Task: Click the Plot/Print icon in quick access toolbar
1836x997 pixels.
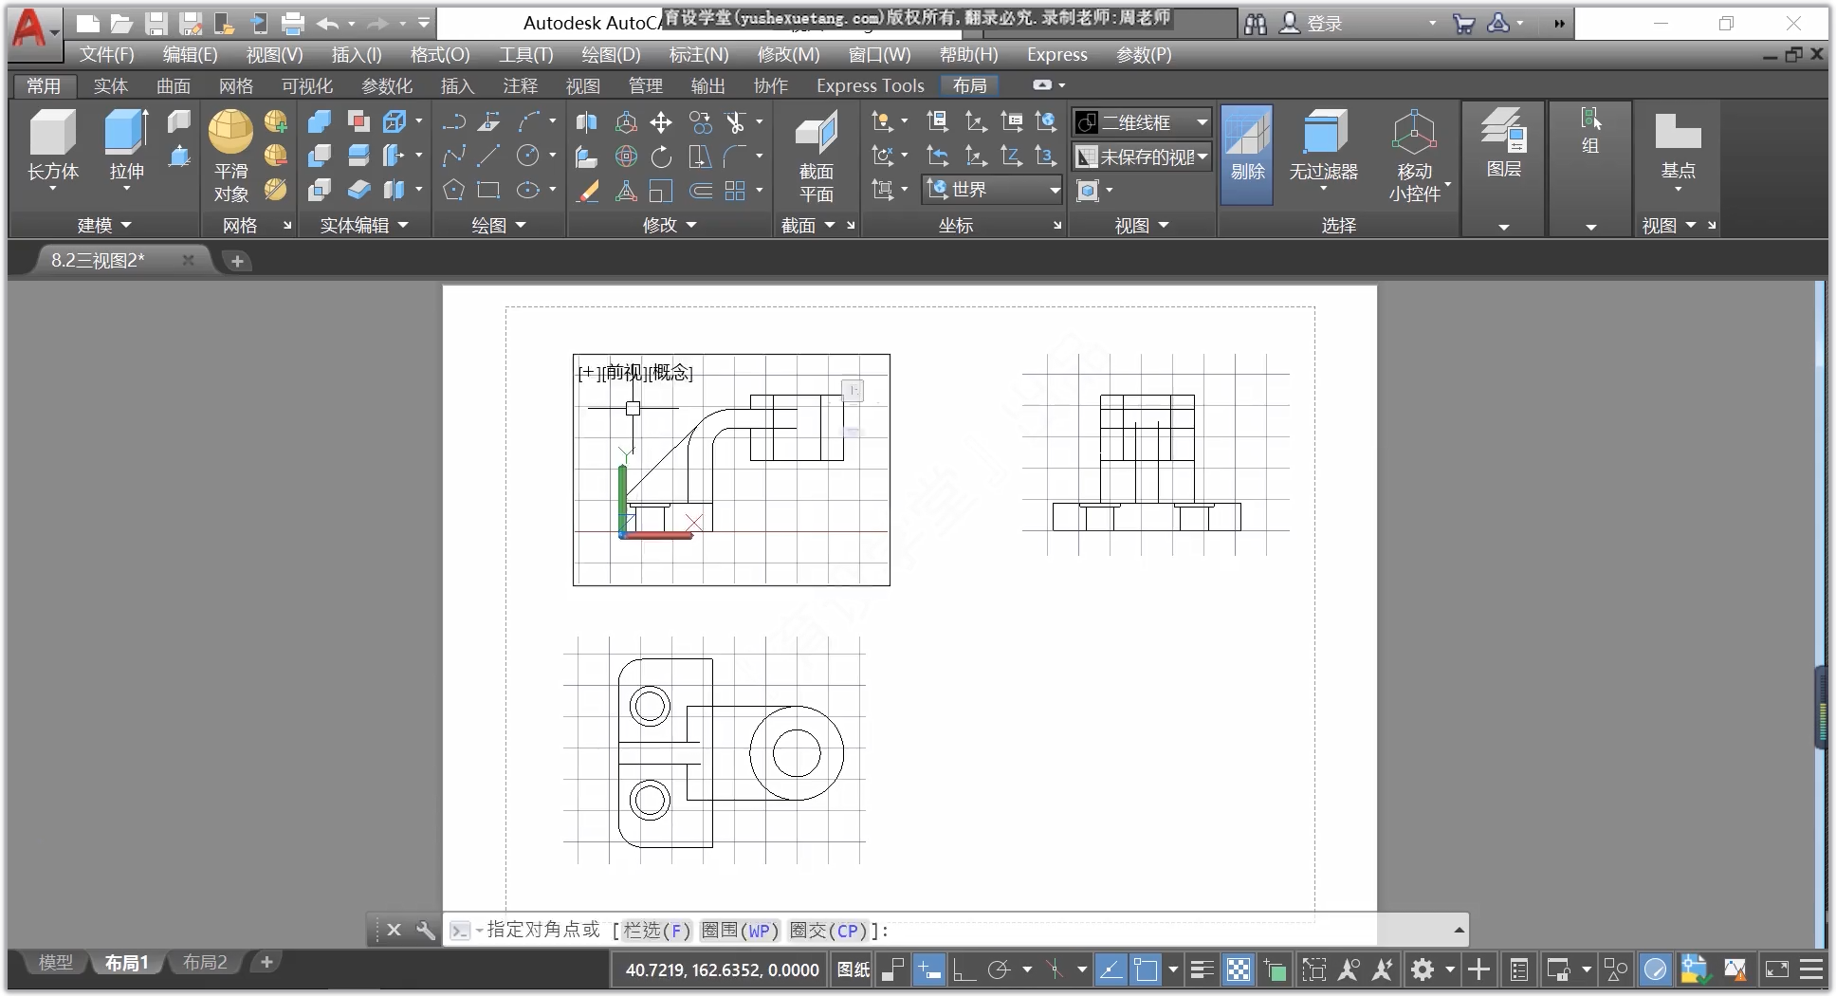Action: (293, 24)
